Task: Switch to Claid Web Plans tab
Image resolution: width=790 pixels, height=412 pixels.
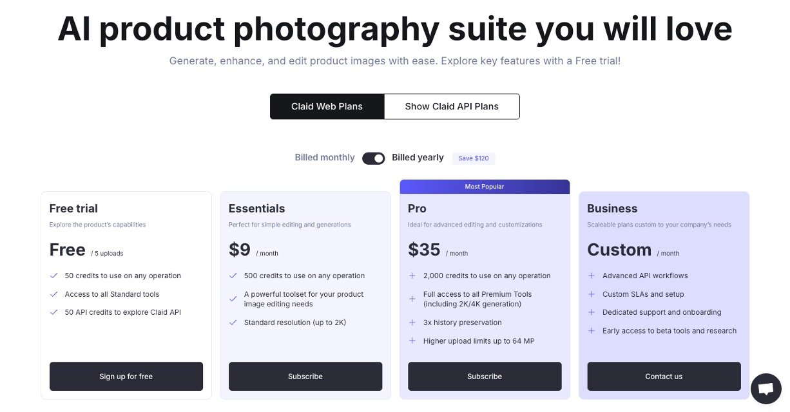Action: click(x=327, y=107)
